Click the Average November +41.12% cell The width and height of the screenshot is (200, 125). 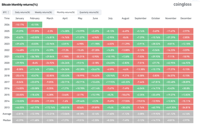pyautogui.click(x=170, y=114)
